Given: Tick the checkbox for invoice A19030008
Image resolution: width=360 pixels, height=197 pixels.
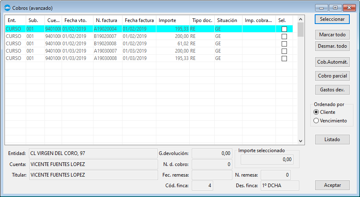Looking at the screenshot, I should 284,58.
